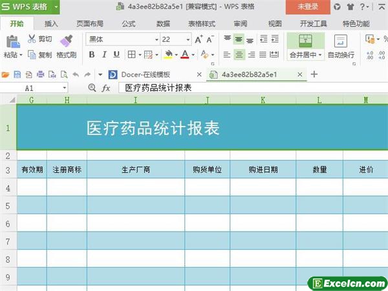Click the Format Painter (格式刷) icon
Viewport: 388px width, 291px height.
[x=66, y=41]
